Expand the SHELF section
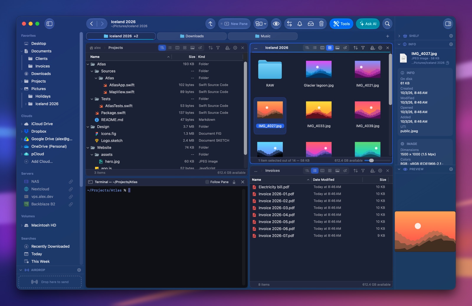The image size is (472, 306). coord(399,36)
